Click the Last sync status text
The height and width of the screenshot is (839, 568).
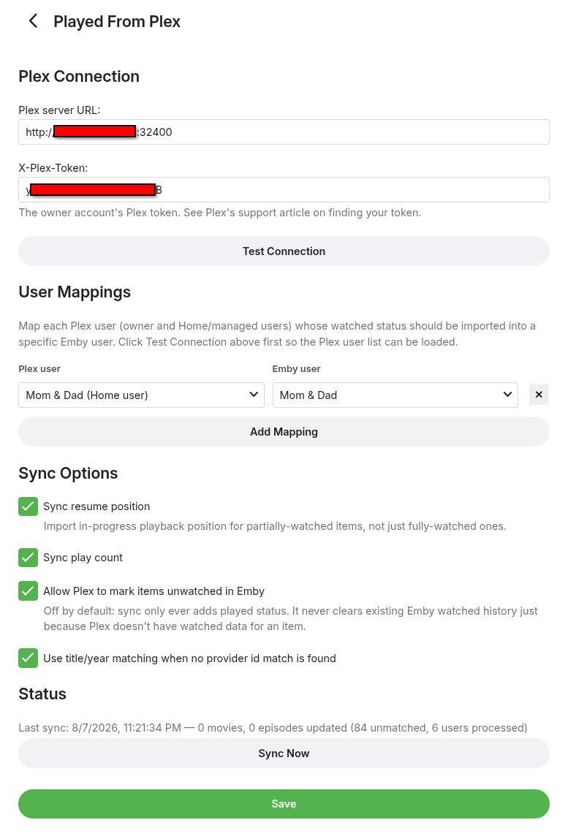pyautogui.click(x=273, y=728)
